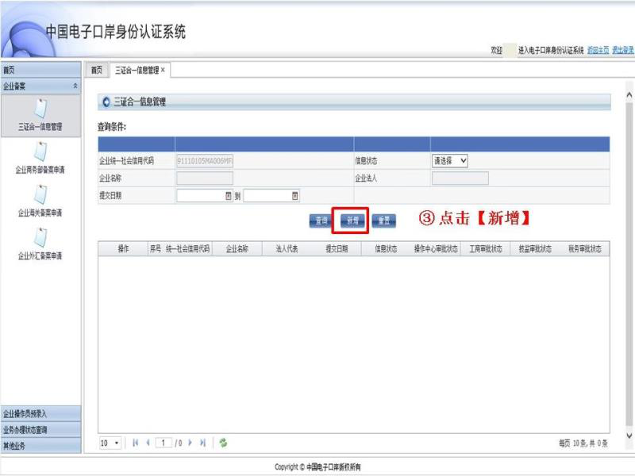Open 企业商务部备案申请 sidebar icon
635x476 pixels.
pyautogui.click(x=40, y=152)
